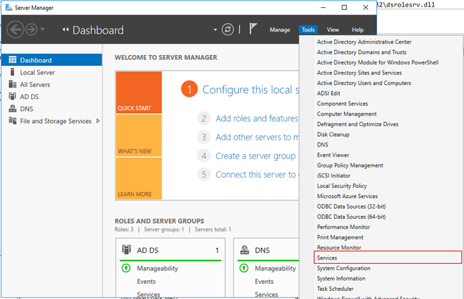Click the Add roles and features link
This screenshot has width=464, height=299.
(256, 118)
